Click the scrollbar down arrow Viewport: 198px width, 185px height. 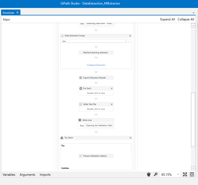[193, 168]
